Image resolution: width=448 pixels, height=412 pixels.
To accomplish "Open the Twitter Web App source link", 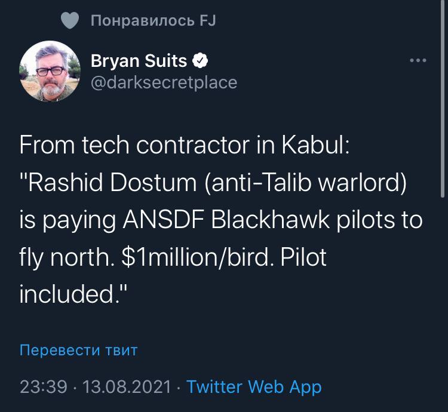I will click(x=254, y=387).
